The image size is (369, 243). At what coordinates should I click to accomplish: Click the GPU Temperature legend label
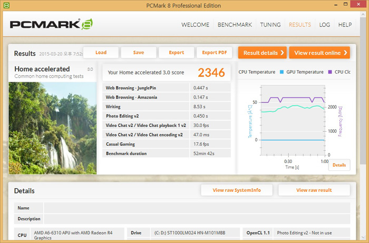click(x=305, y=72)
